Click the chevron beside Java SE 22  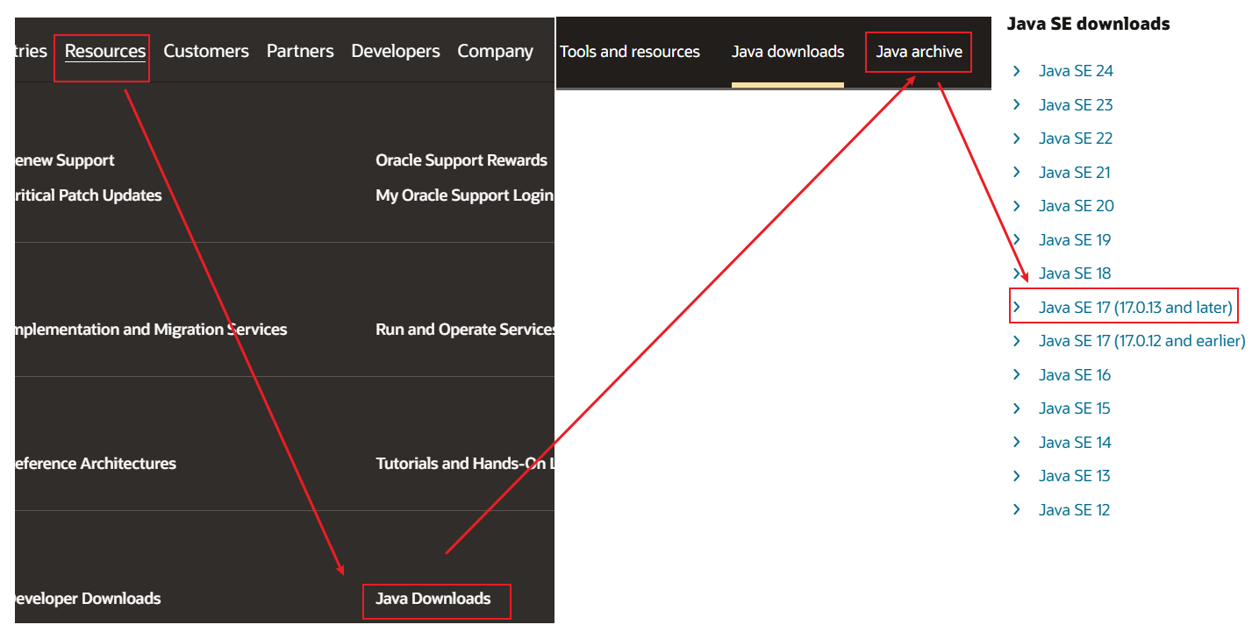click(1017, 138)
